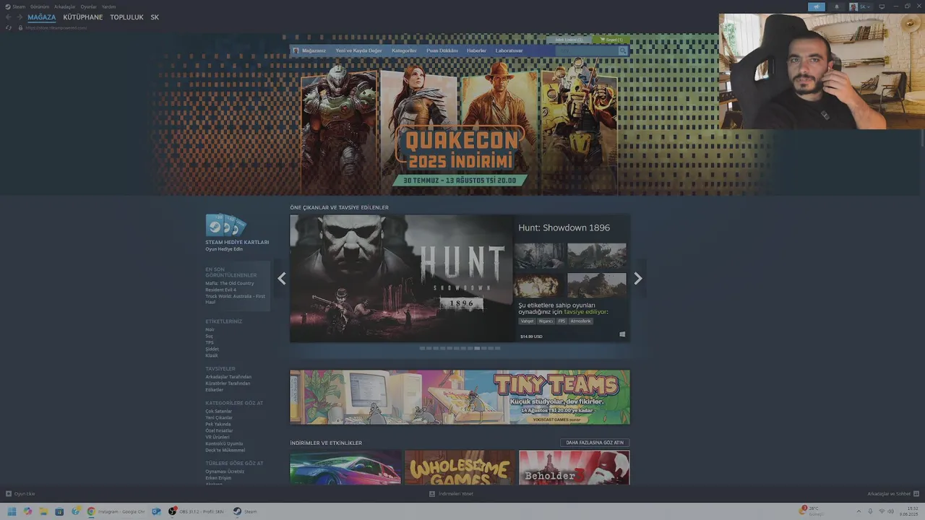The width and height of the screenshot is (925, 520).
Task: Open Windows Start menu
Action: point(12,511)
